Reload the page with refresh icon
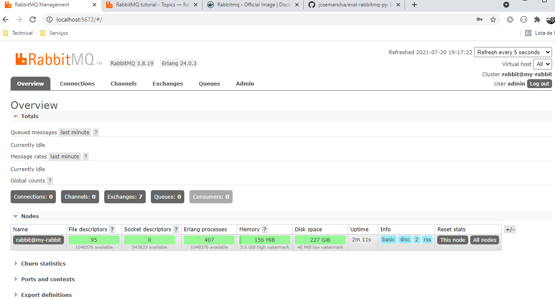The image size is (555, 299). [33, 19]
